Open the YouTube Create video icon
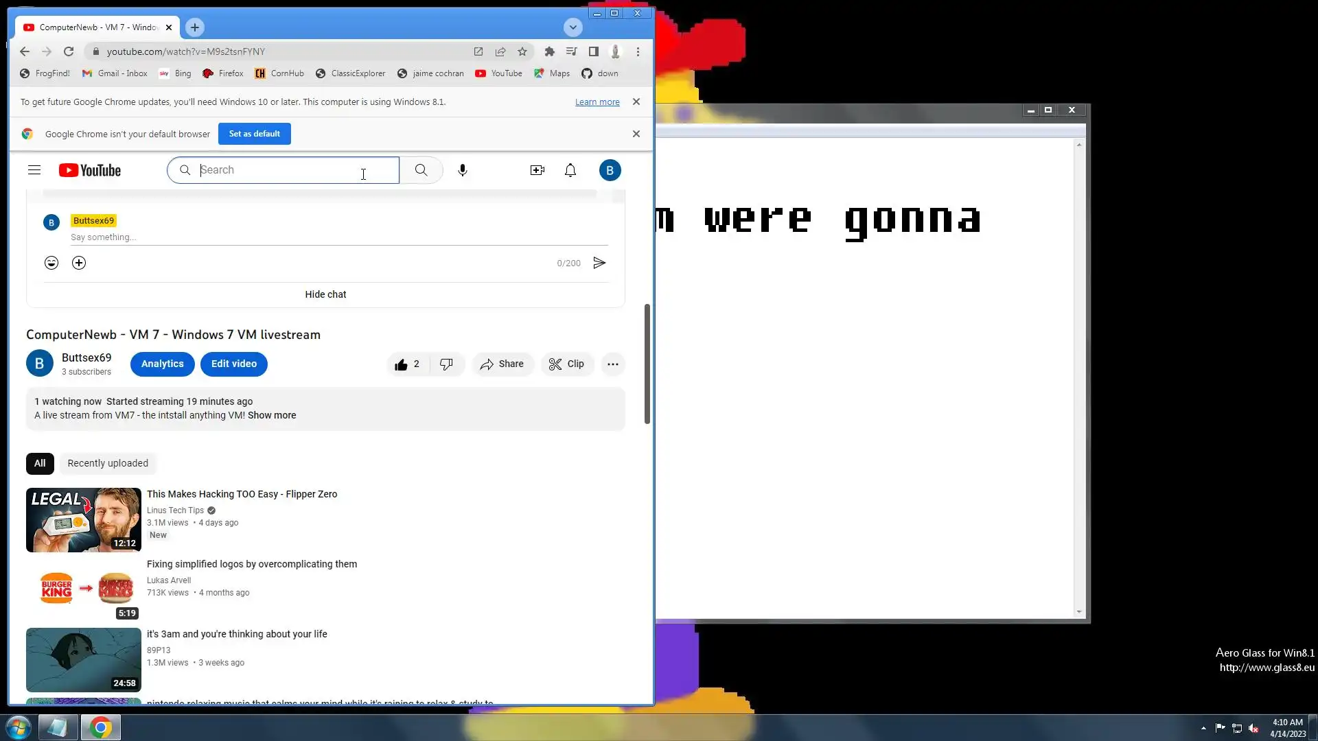 (537, 170)
